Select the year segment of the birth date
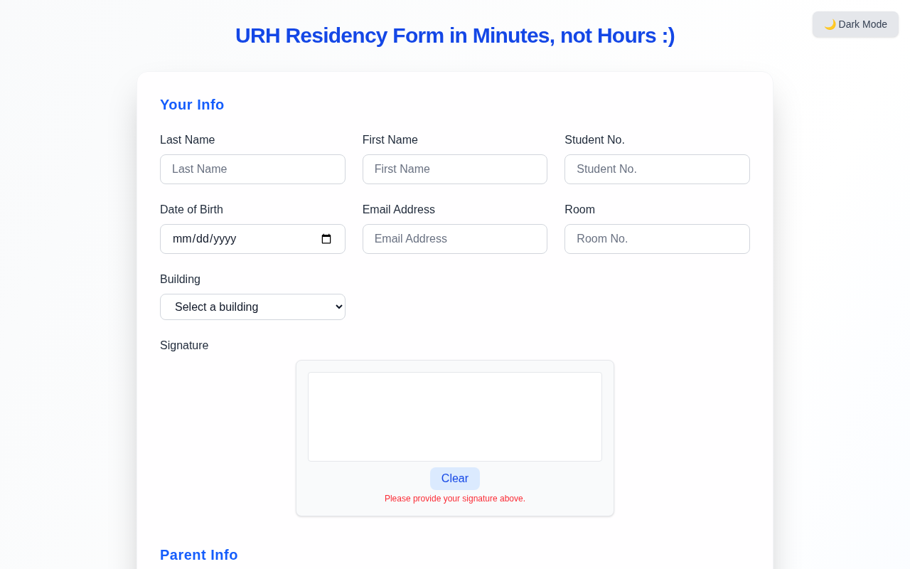910x569 pixels. tap(225, 239)
